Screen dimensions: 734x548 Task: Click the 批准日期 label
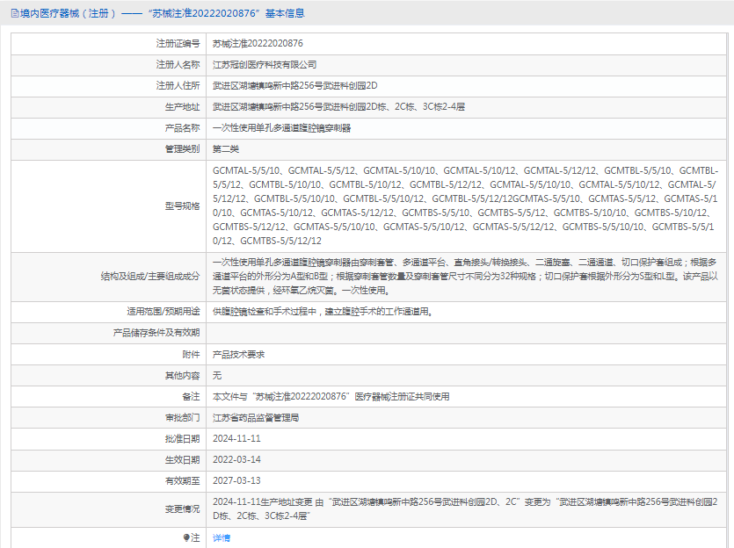click(x=182, y=438)
